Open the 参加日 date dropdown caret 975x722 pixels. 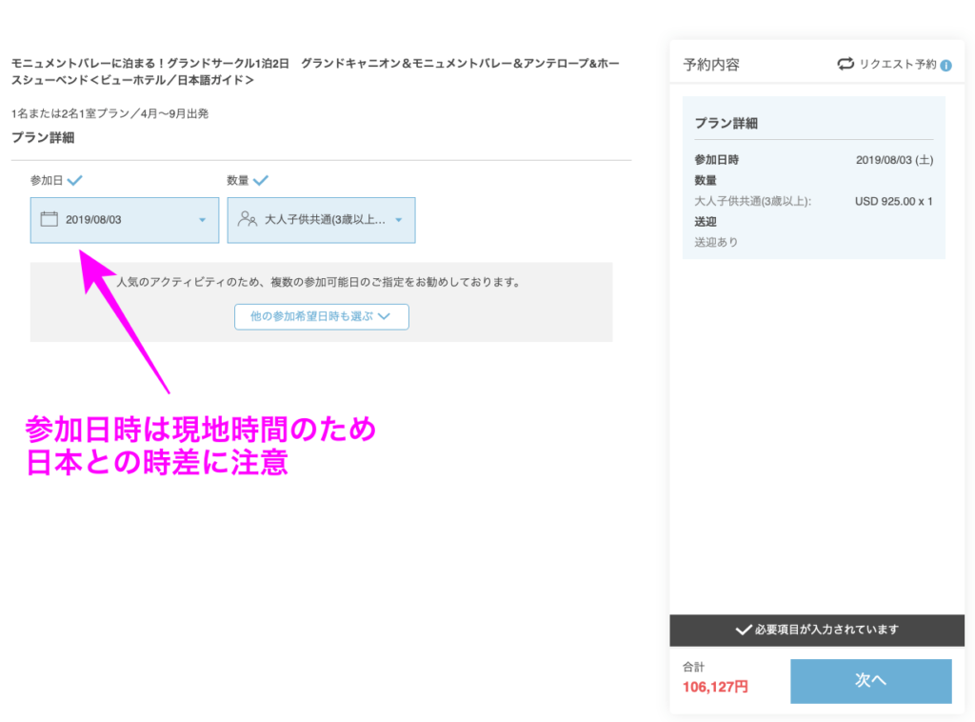[x=202, y=220]
